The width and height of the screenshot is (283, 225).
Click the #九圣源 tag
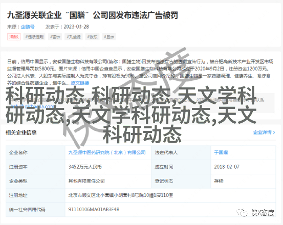pyautogui.click(x=74, y=37)
